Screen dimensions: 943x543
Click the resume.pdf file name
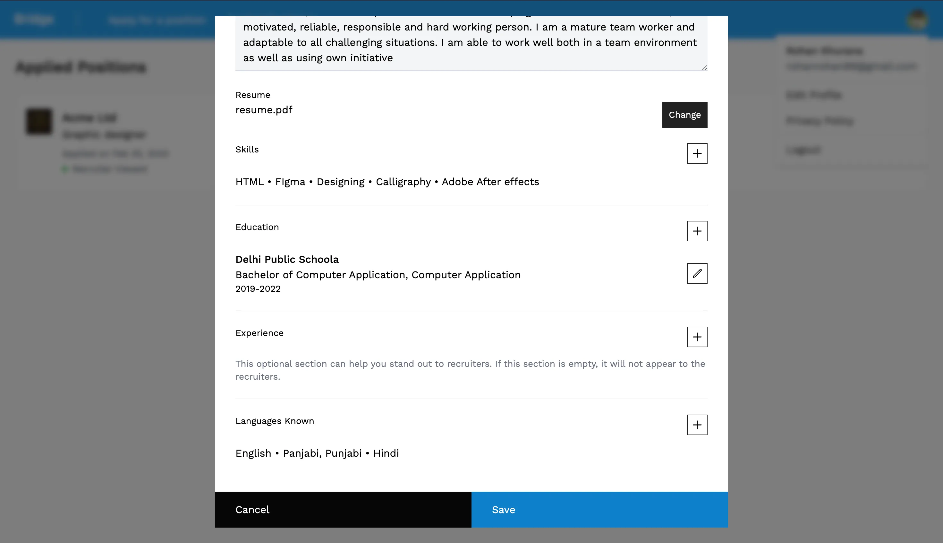click(264, 110)
